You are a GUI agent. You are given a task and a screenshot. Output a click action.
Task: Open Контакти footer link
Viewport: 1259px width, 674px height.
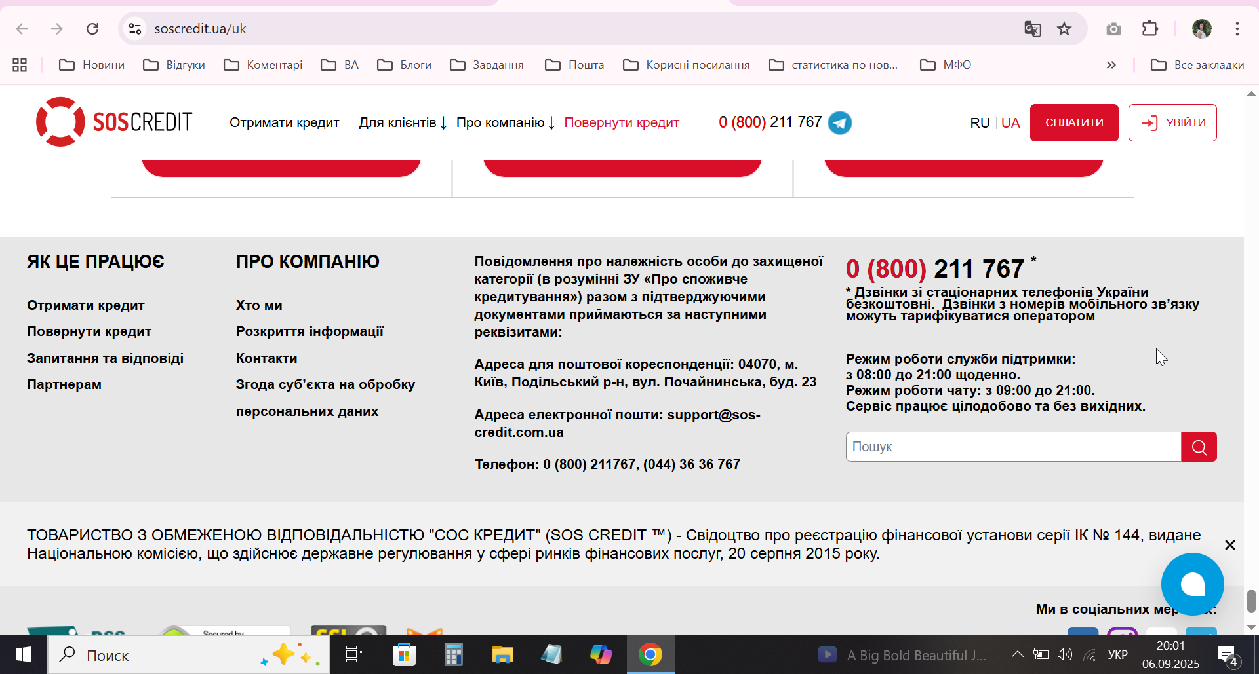click(266, 358)
